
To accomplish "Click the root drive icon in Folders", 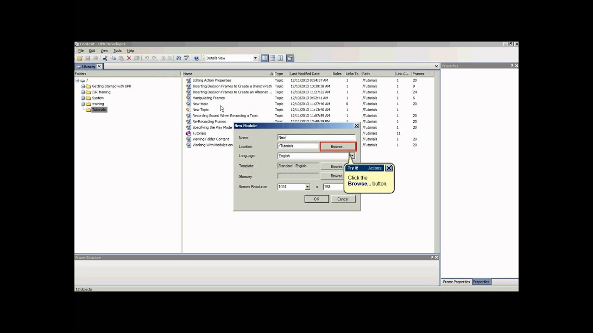I will [x=82, y=80].
